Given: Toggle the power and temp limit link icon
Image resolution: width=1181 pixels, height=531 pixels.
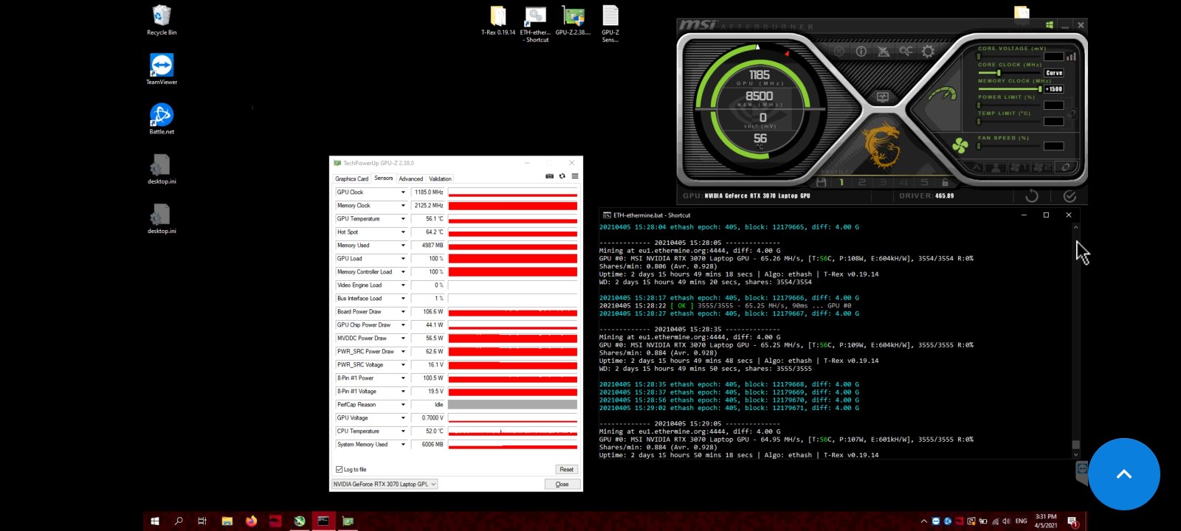Looking at the screenshot, I should point(1072,114).
